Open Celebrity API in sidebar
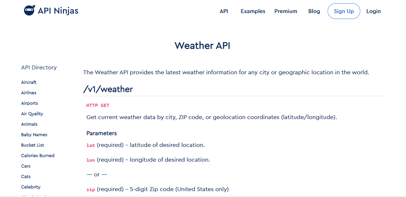Image resolution: width=406 pixels, height=197 pixels. point(31,187)
